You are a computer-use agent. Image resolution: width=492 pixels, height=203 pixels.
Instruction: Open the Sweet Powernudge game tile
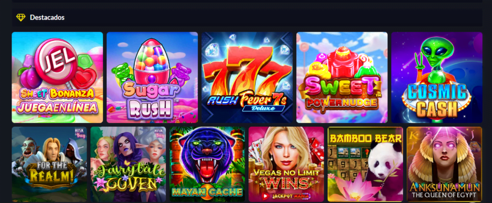[x=342, y=77]
